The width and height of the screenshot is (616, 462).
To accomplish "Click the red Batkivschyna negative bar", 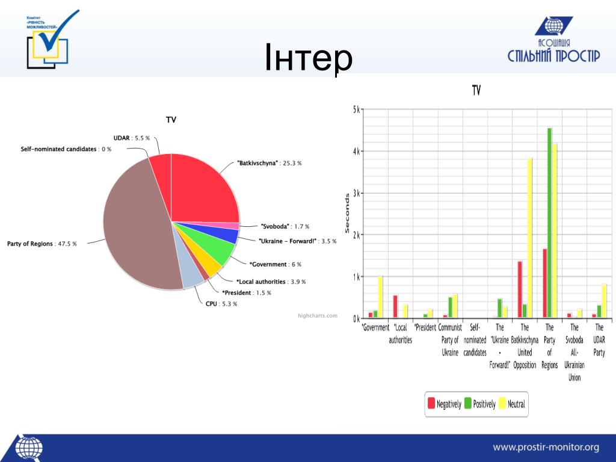I will 520,289.
